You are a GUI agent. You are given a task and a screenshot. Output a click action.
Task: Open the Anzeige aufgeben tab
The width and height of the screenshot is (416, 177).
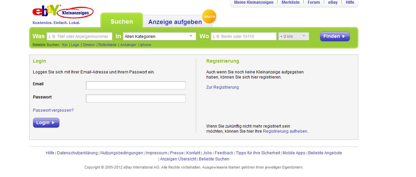[175, 22]
